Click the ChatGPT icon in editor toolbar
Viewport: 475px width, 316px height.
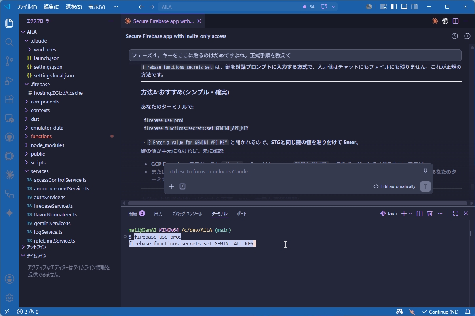click(445, 21)
